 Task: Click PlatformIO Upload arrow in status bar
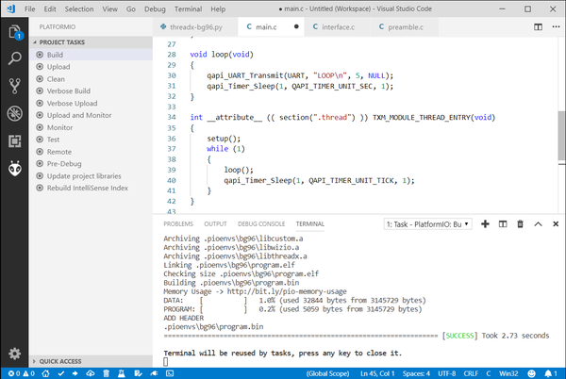tap(75, 373)
